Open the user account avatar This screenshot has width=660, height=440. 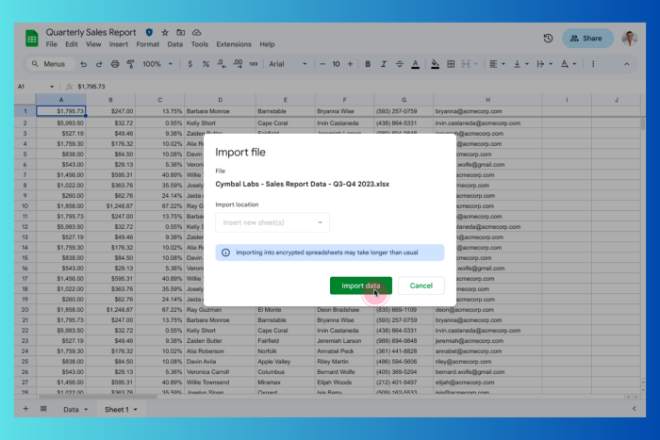(x=629, y=39)
